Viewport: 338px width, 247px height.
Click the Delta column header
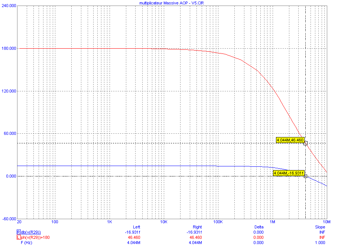(259, 227)
